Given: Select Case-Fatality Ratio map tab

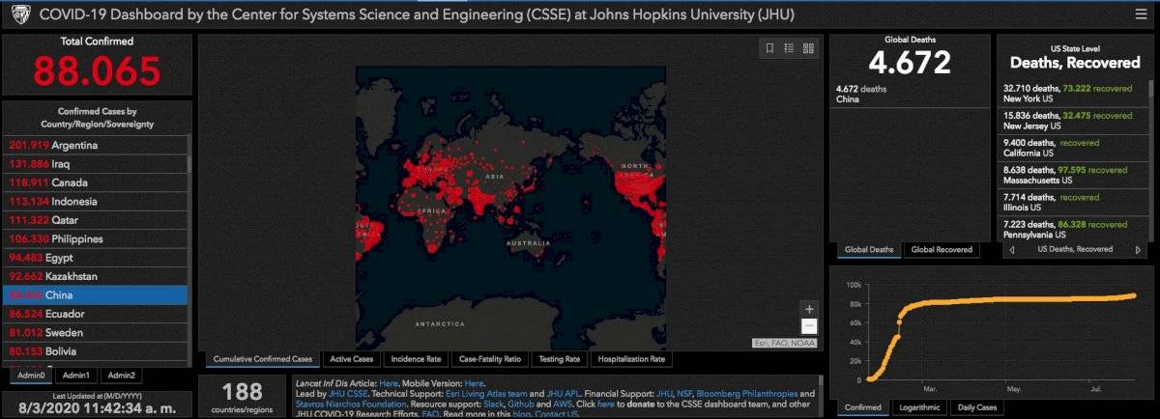Looking at the screenshot, I should click(490, 359).
